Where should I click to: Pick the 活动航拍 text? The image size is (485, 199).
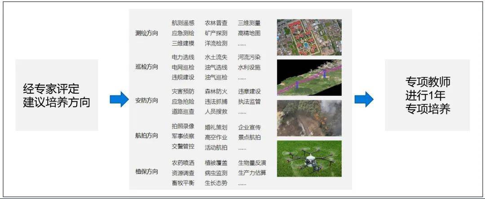[x=216, y=147]
